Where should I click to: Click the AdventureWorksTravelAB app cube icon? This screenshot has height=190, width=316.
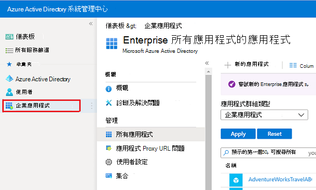click(x=236, y=180)
